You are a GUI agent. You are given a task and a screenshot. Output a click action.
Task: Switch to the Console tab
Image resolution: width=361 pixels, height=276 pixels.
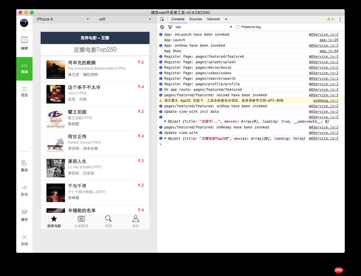pyautogui.click(x=178, y=19)
